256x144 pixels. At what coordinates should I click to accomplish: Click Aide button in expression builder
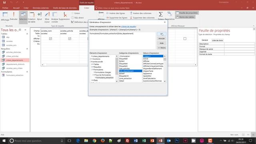click(162, 43)
